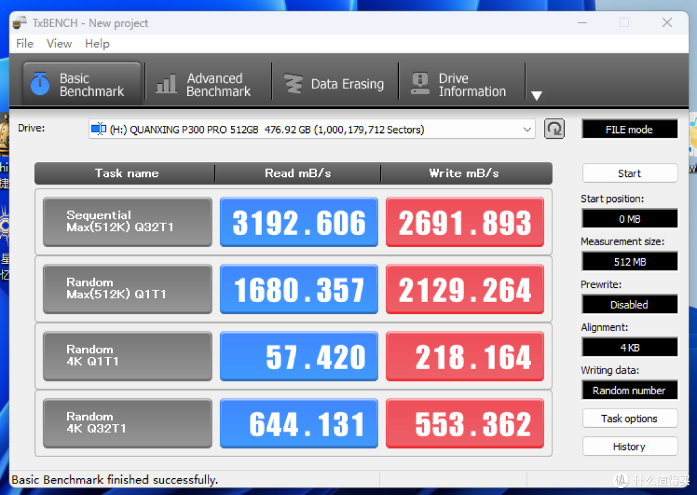Viewport: 697px width, 495px height.
Task: Switch to the Advanced Benchmark tab
Action: click(208, 83)
